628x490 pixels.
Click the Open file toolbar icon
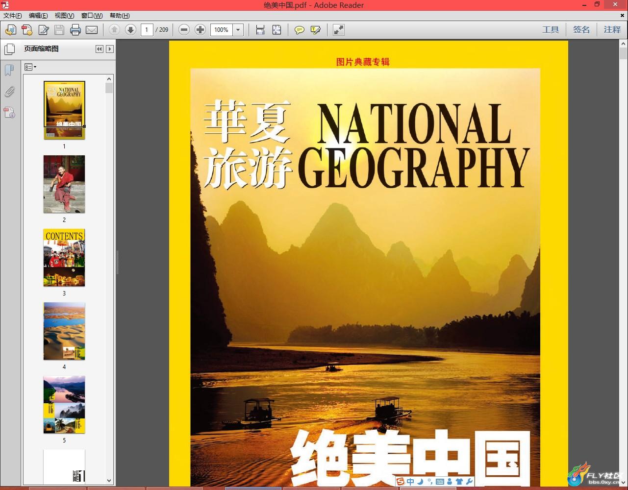tap(10, 30)
